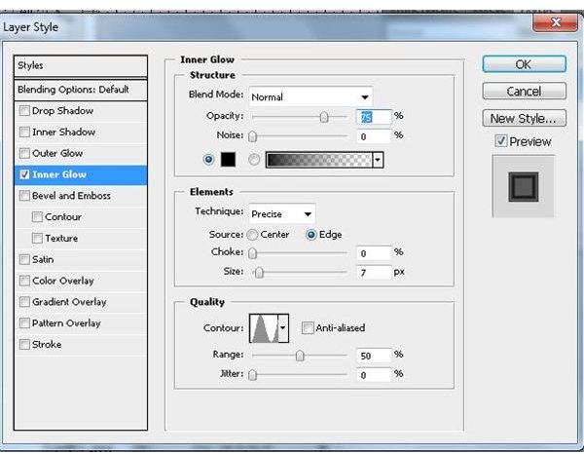Toggle the Anti-aliased checkbox
584x454 pixels.
click(308, 328)
